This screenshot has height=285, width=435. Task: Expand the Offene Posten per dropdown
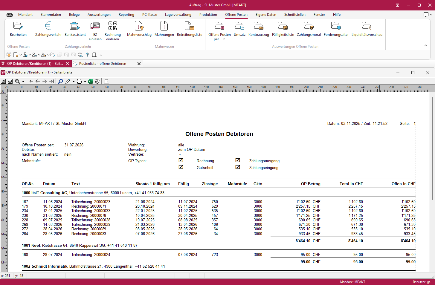click(224, 39)
